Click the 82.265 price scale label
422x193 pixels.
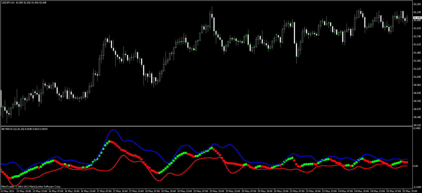417,4
